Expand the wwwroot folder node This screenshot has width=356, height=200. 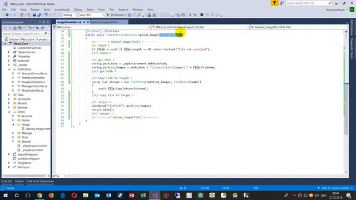click(9, 61)
